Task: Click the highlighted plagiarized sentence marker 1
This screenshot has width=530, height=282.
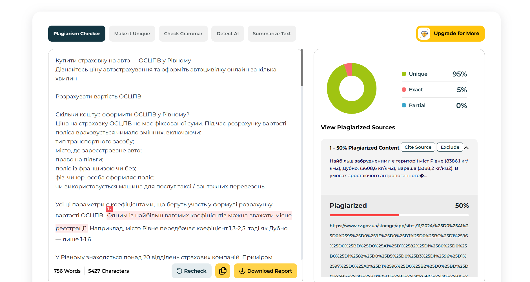Action: (x=109, y=209)
